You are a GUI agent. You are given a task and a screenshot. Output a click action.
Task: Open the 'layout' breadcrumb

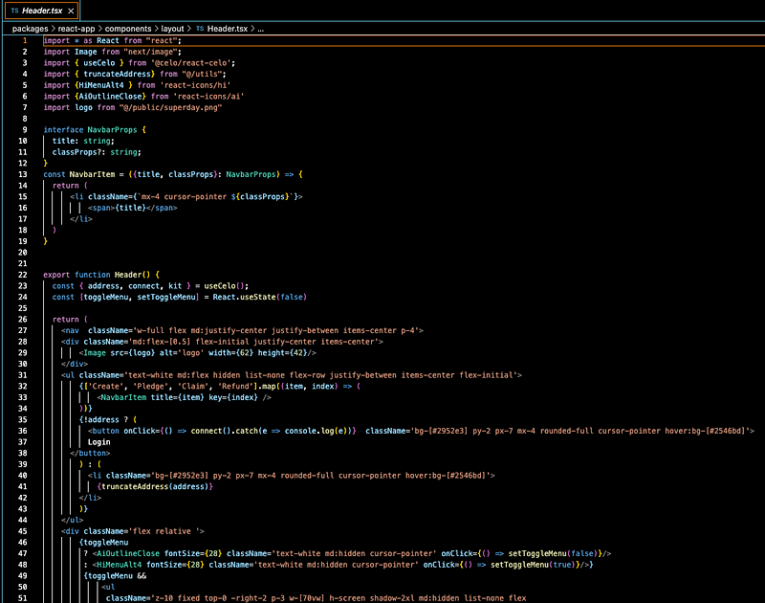[x=173, y=29]
